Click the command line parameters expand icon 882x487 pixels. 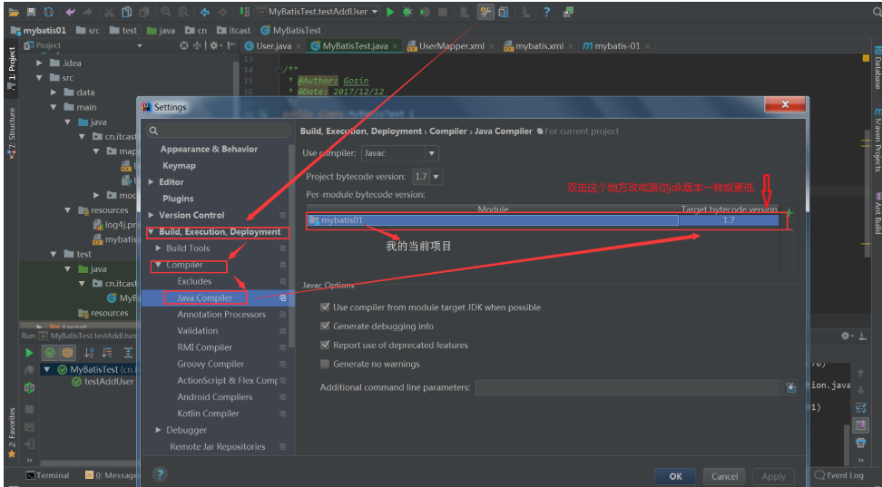click(791, 387)
